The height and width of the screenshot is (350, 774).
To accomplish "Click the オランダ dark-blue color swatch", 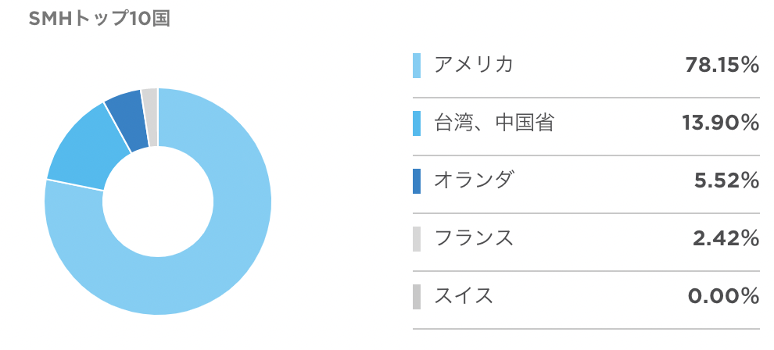I will pos(417,181).
